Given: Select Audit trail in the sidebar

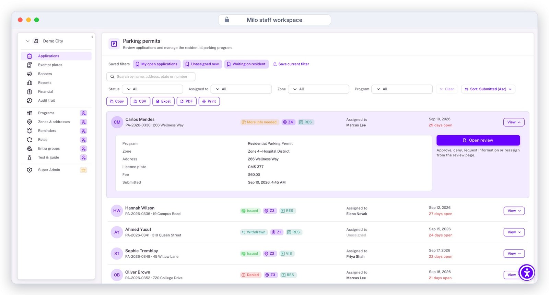Looking at the screenshot, I should [x=56, y=101].
